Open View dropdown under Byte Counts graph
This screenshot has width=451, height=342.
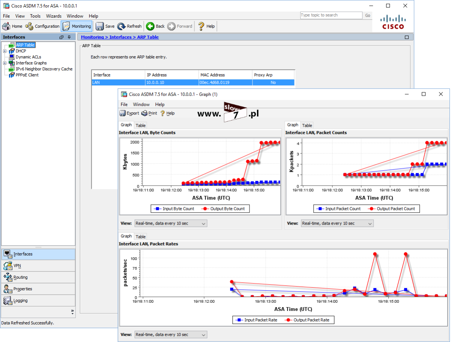click(x=171, y=223)
